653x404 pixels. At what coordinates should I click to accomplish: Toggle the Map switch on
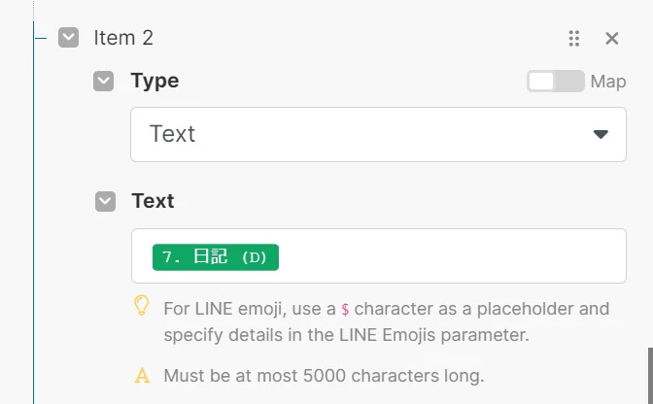[555, 82]
